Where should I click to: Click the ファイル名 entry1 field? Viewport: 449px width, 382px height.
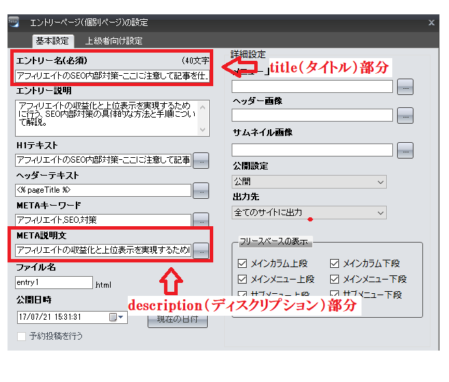[x=54, y=282]
